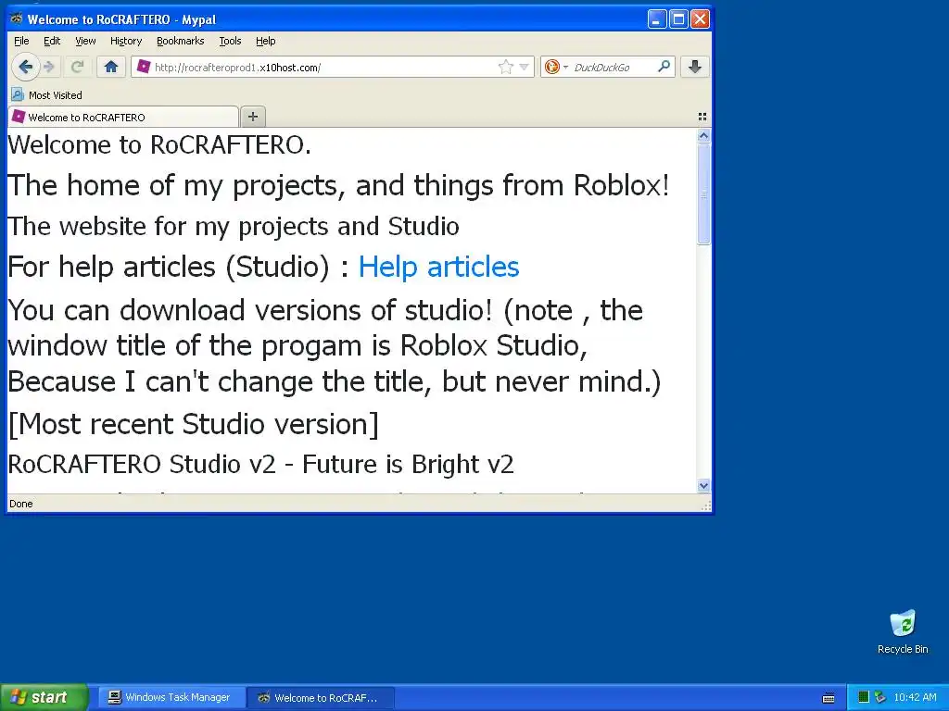Open the Tools menu
Screen dimensions: 949x711
[x=230, y=41]
